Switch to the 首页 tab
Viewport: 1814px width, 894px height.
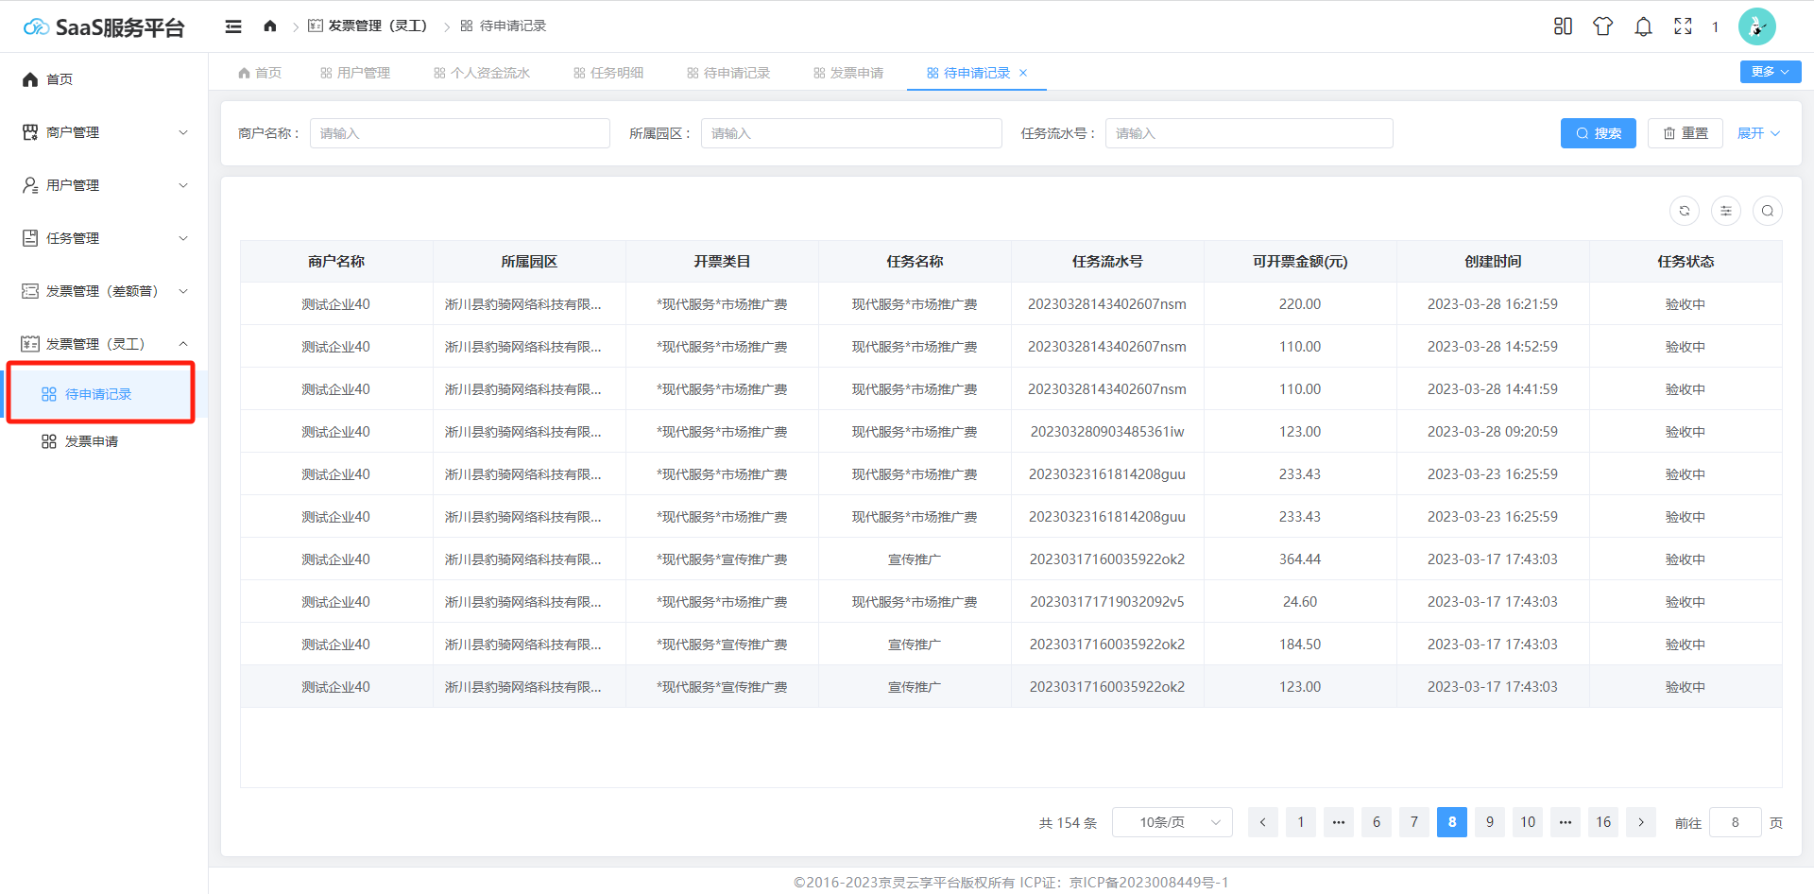[x=260, y=73]
